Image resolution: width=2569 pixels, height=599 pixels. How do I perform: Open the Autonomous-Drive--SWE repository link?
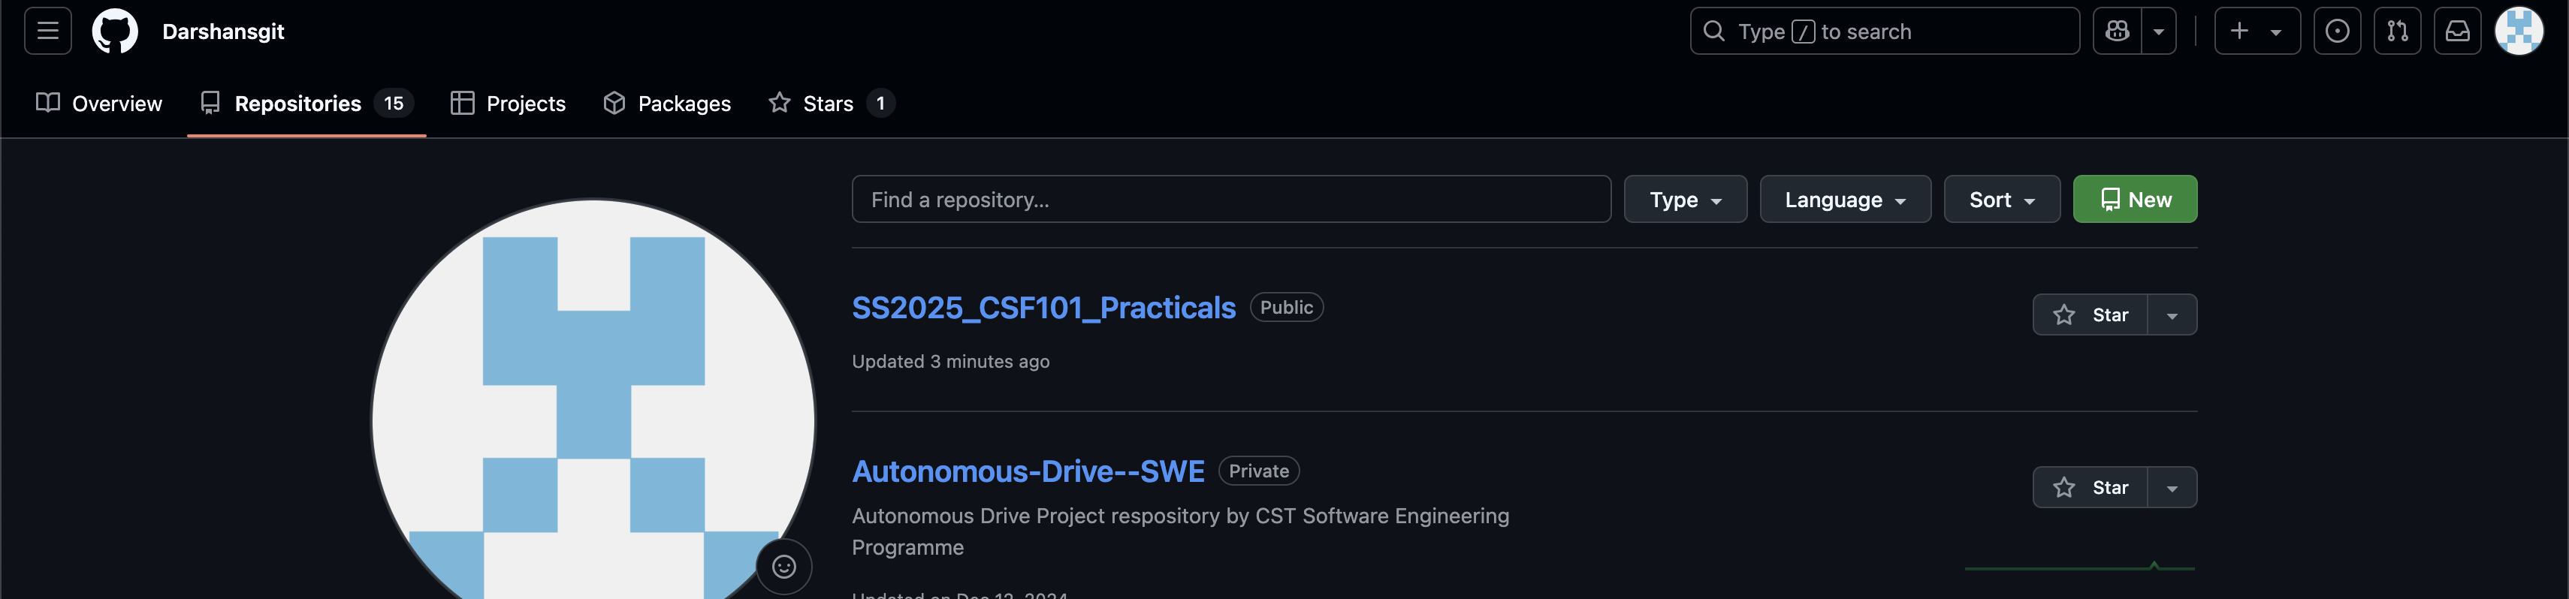click(1027, 471)
